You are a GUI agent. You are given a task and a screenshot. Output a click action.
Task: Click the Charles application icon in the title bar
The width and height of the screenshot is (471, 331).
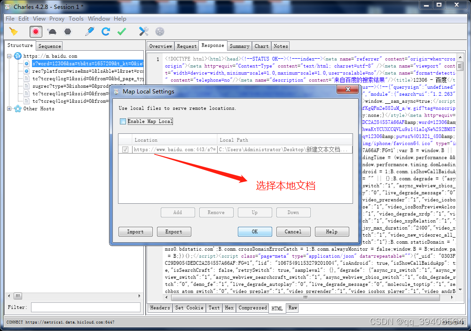click(8, 7)
